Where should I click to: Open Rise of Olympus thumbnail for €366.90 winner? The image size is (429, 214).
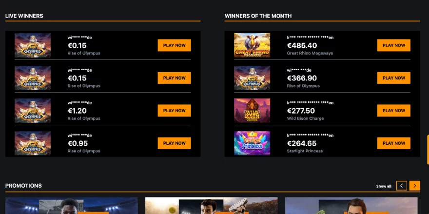tap(252, 78)
